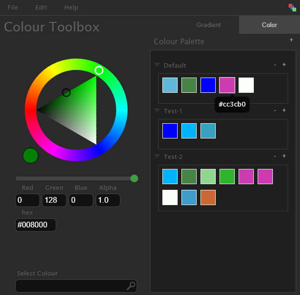Image resolution: width=300 pixels, height=295 pixels.
Task: Click the plus icon in Test-1 palette row
Action: coord(284,110)
